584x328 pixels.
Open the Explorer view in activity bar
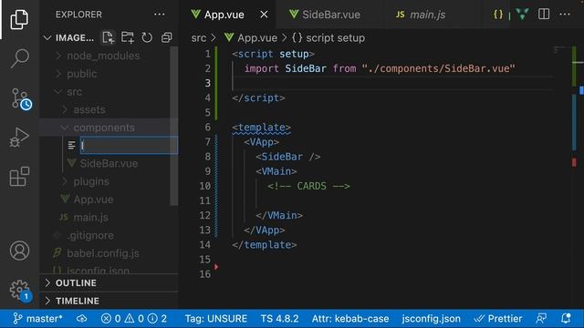point(19,19)
